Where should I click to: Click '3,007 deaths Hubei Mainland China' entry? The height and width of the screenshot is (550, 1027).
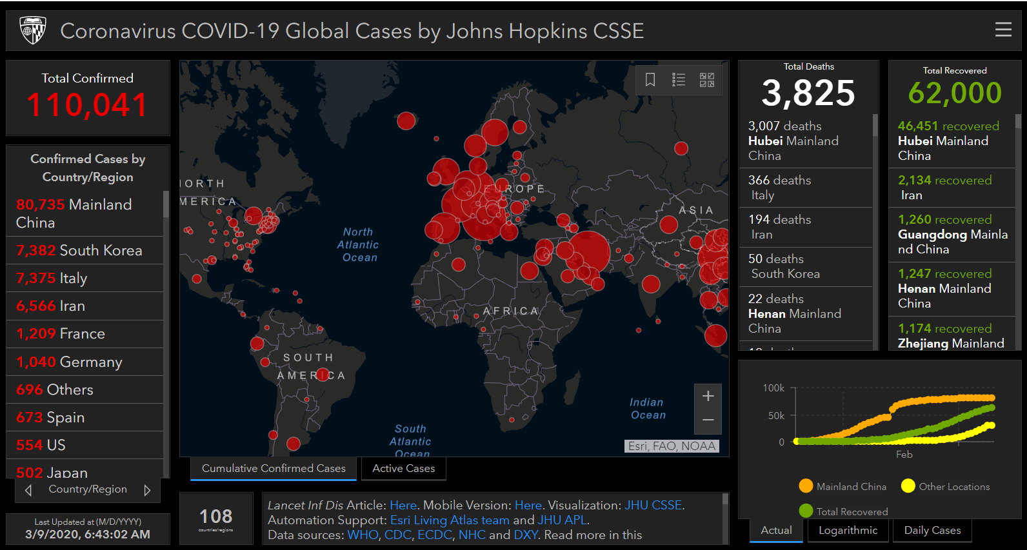pos(806,141)
